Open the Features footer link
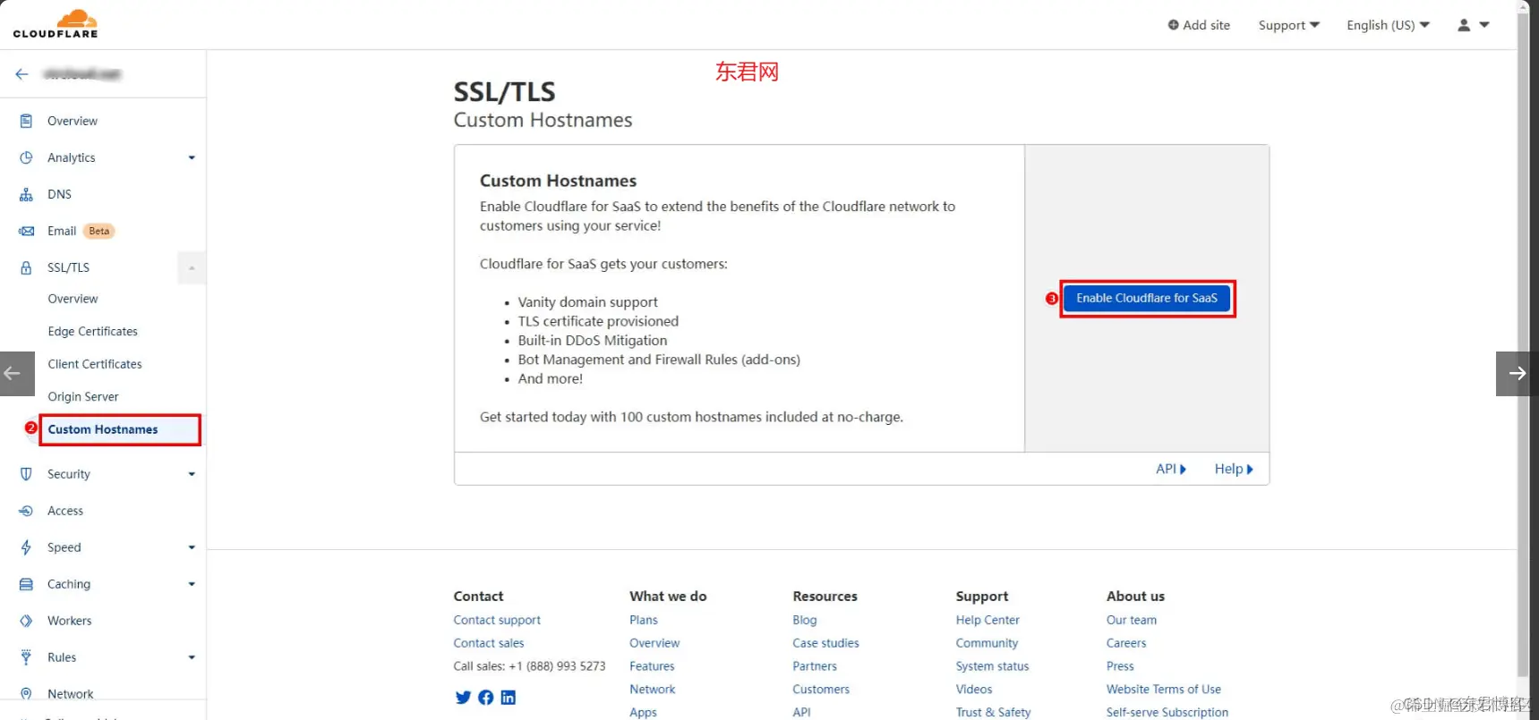Viewport: 1539px width, 720px height. pyautogui.click(x=652, y=666)
